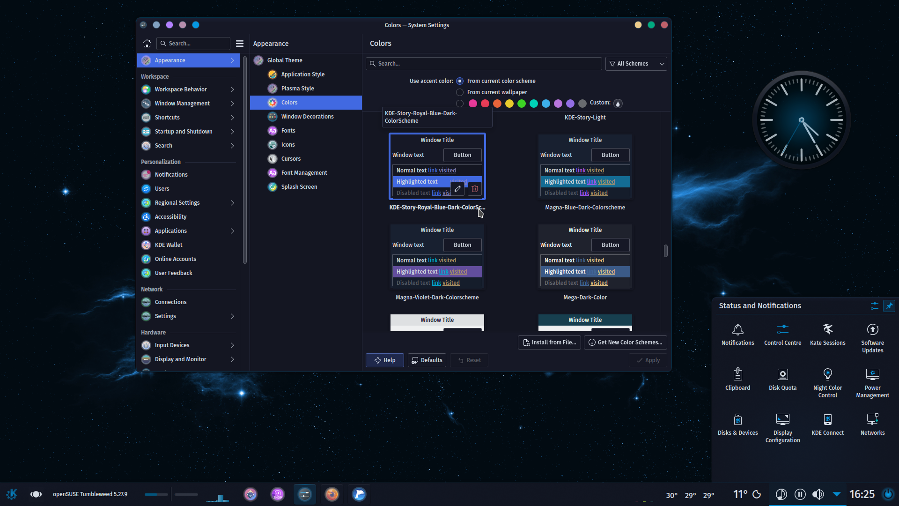This screenshot has height=506, width=899.
Task: Open Application Style settings
Action: (x=306, y=74)
